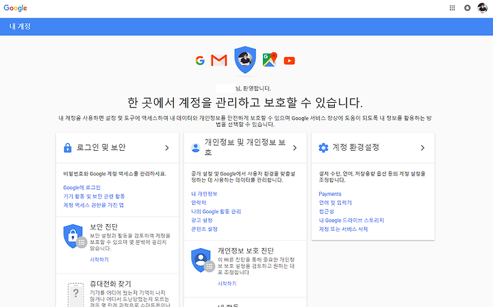
Task: Click the person icon beside 개인정보 및 개인정보 보호
Action: coord(196,147)
